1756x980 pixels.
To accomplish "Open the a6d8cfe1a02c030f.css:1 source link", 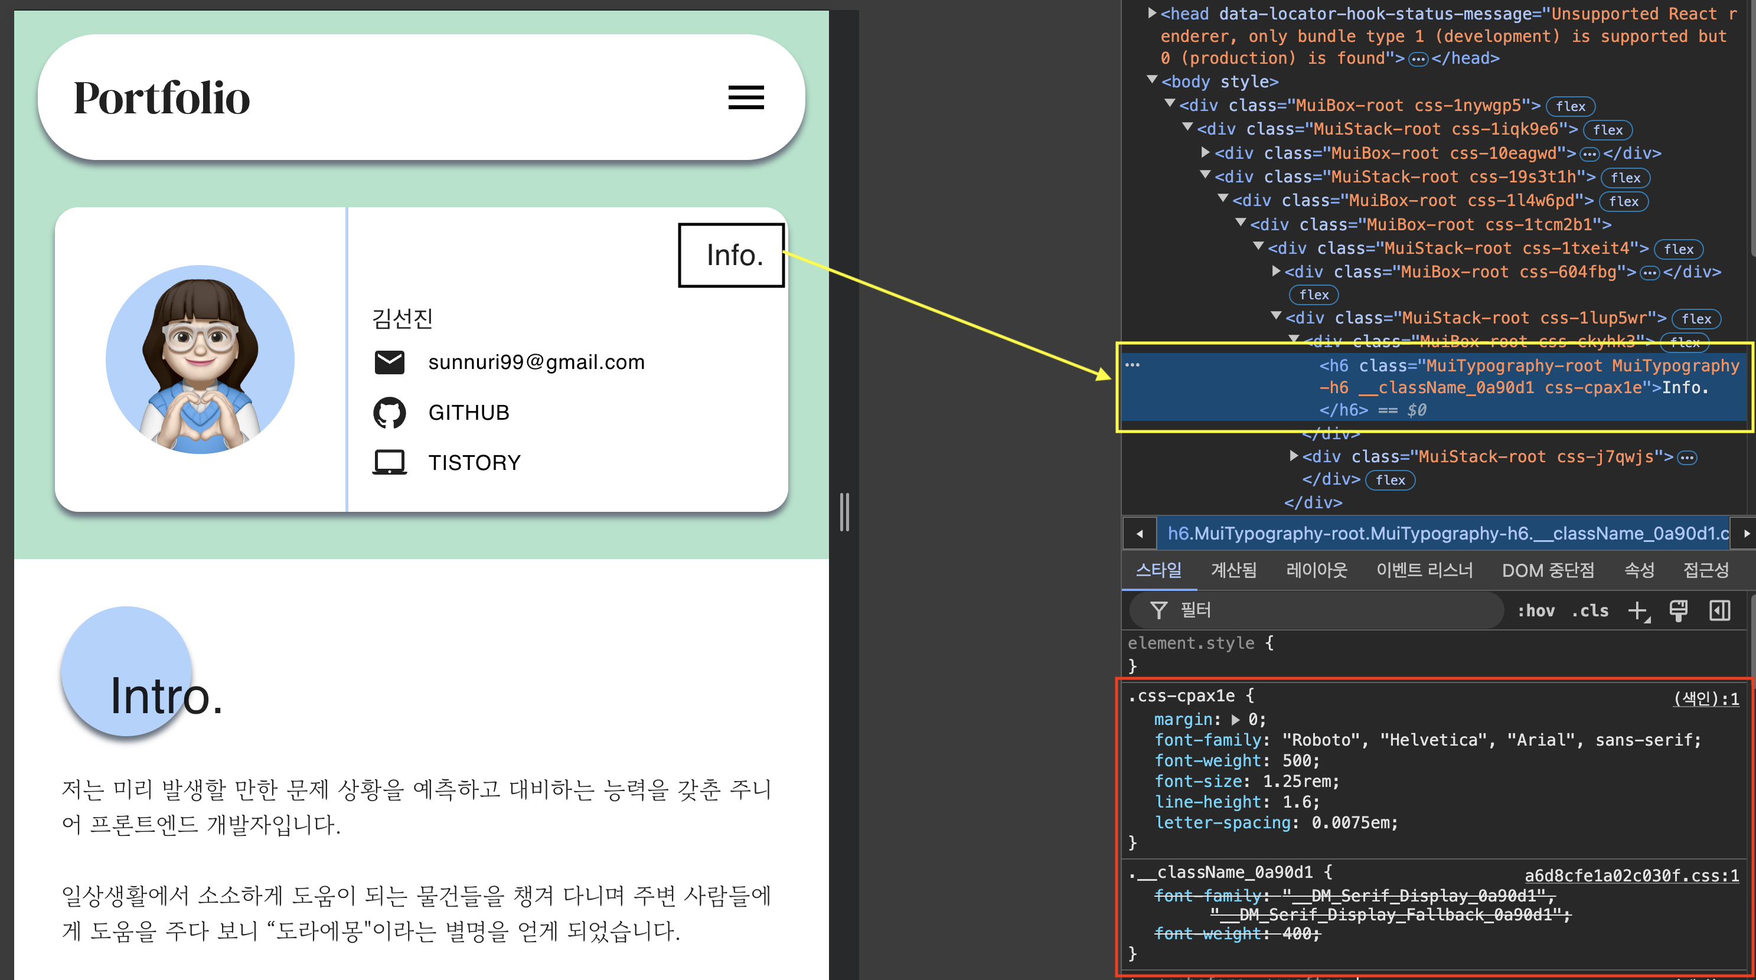I will [x=1631, y=875].
